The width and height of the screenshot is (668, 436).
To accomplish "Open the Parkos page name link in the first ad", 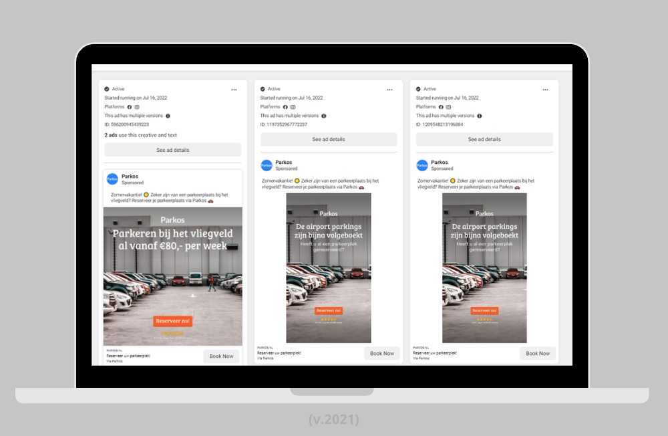I will click(130, 177).
